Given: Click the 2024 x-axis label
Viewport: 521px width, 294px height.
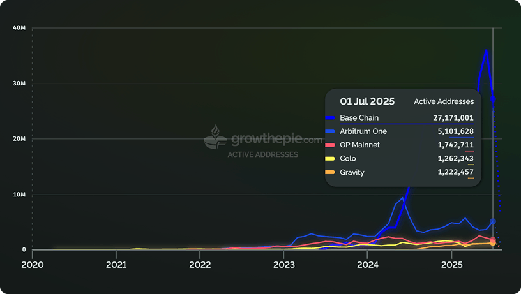Looking at the screenshot, I should coord(368,265).
